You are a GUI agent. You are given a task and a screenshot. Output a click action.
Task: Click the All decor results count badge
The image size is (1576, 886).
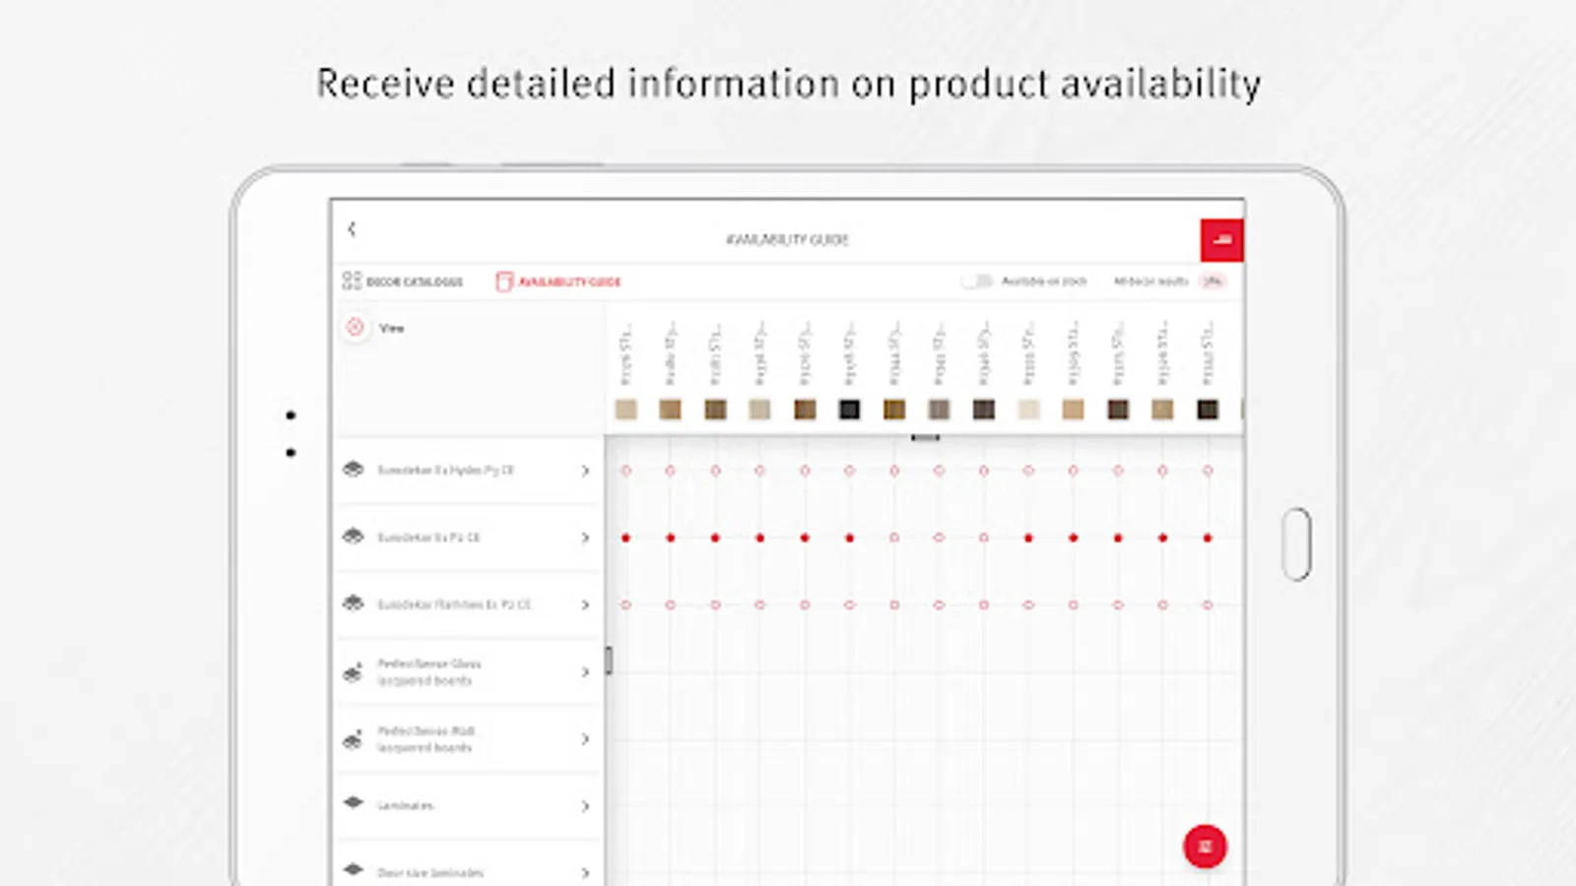(x=1213, y=282)
